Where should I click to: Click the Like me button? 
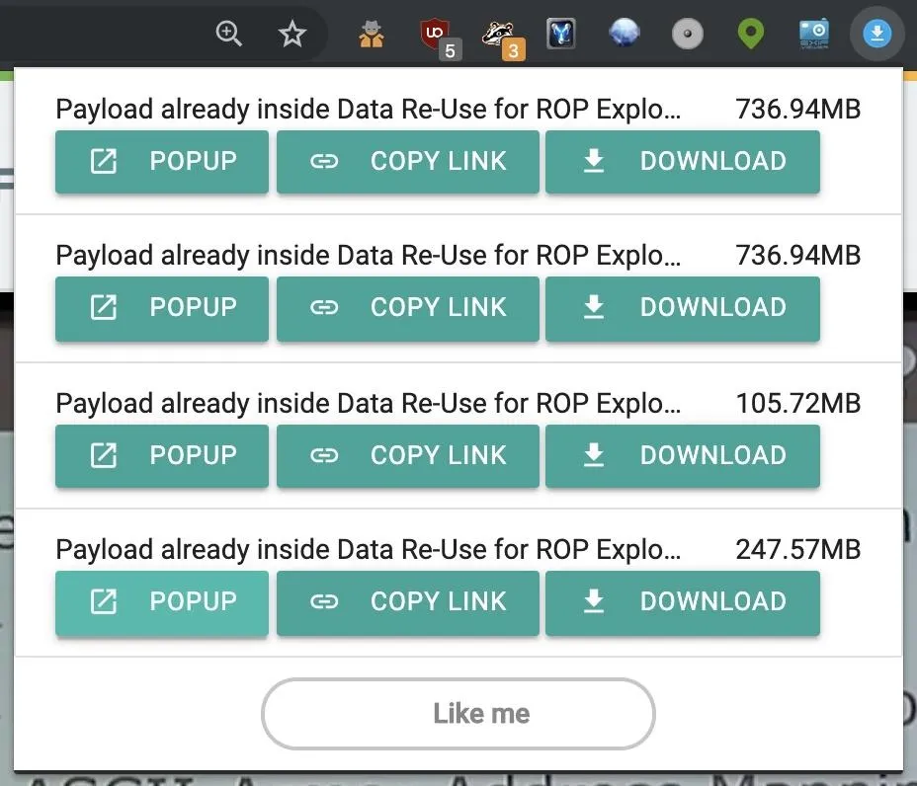[x=458, y=714]
